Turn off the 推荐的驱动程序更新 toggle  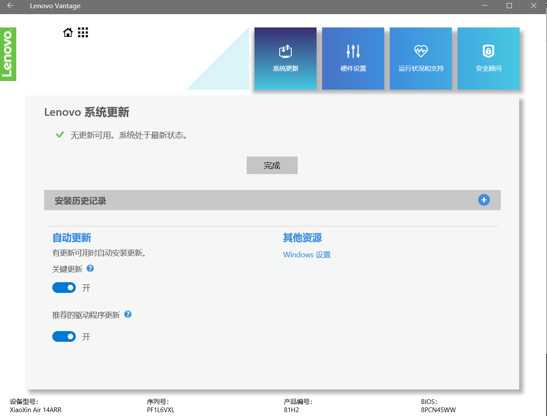[x=64, y=337]
